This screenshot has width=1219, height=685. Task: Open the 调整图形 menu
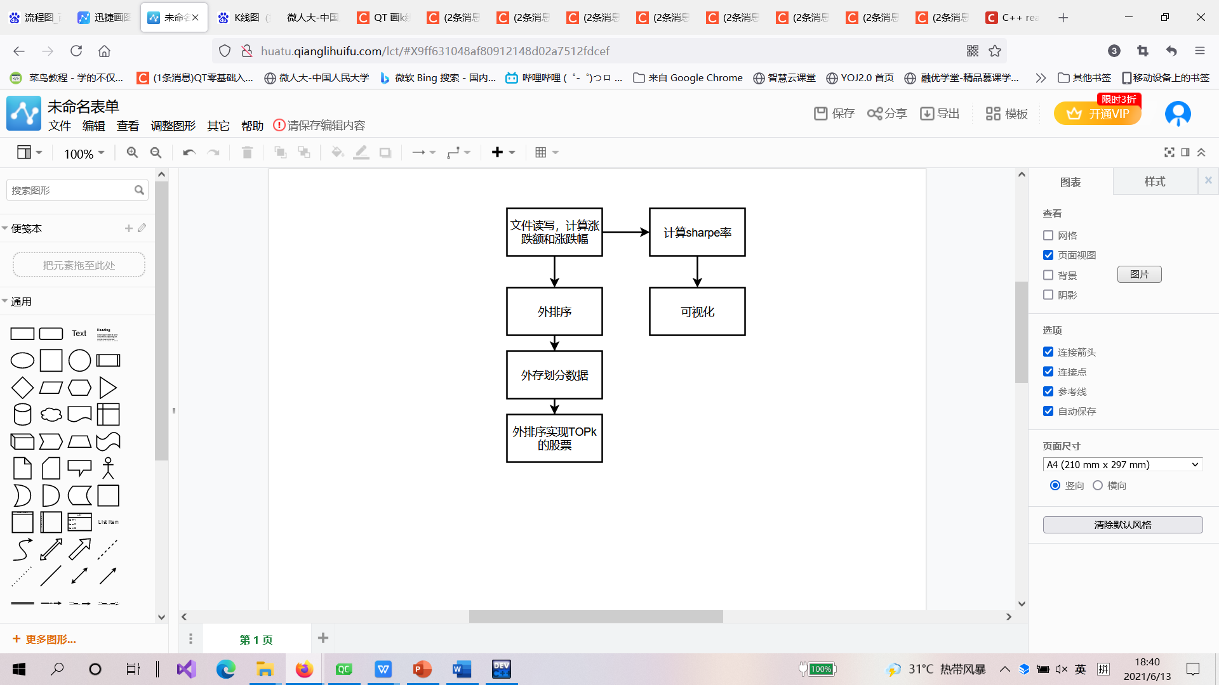click(173, 126)
